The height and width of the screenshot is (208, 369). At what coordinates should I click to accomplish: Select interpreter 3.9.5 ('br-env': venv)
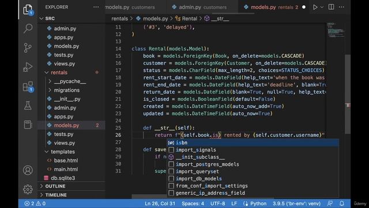(296, 203)
